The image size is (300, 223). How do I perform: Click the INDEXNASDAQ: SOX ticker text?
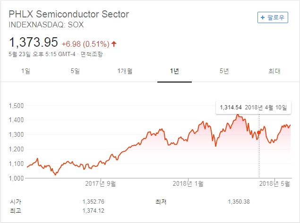click(47, 25)
